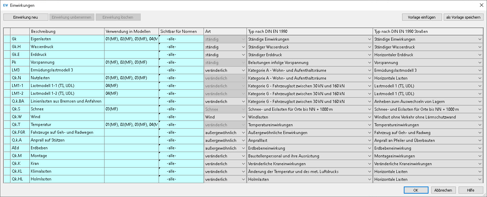This screenshot has height=197, width=487.
Task: Click the Klimalasten description cell
Action: pyautogui.click(x=67, y=172)
